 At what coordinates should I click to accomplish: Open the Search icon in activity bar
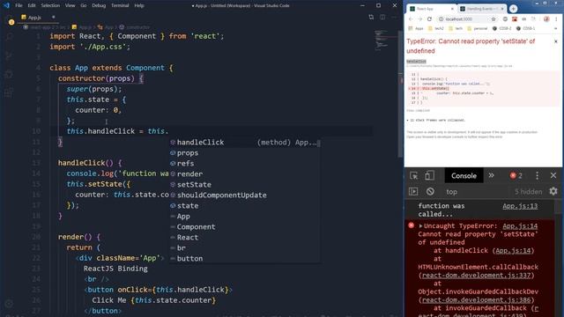[9, 37]
